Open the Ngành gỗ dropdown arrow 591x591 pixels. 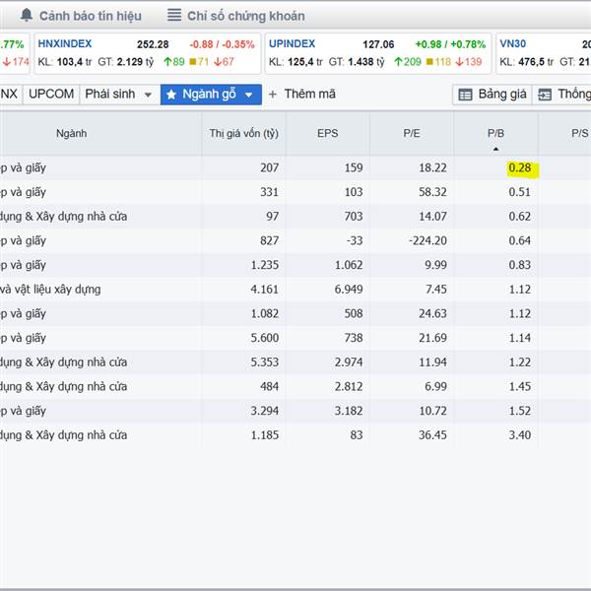tap(249, 95)
